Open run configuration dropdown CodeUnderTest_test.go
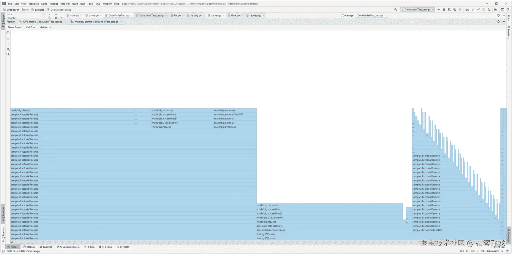The width and height of the screenshot is (512, 254). point(417,9)
